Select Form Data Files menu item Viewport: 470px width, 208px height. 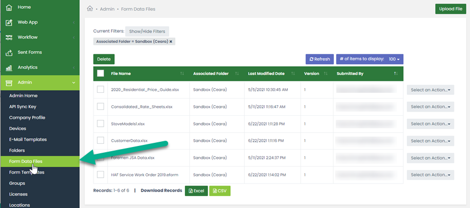click(x=40, y=161)
